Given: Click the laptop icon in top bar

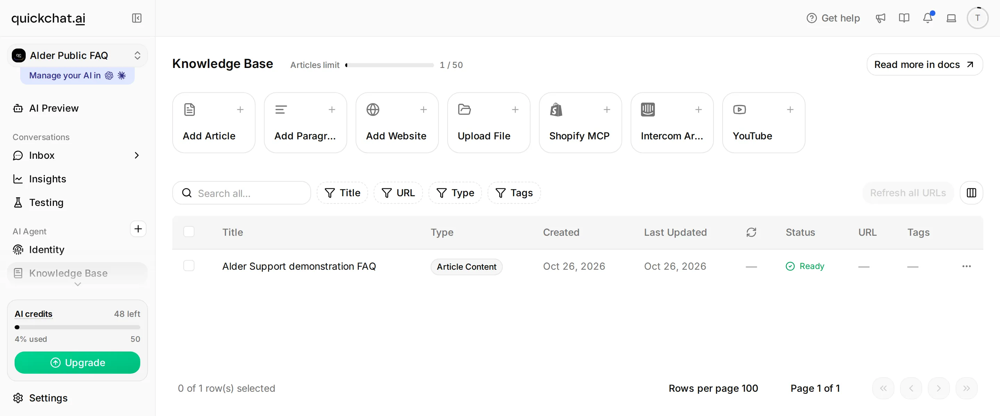Looking at the screenshot, I should [x=951, y=18].
